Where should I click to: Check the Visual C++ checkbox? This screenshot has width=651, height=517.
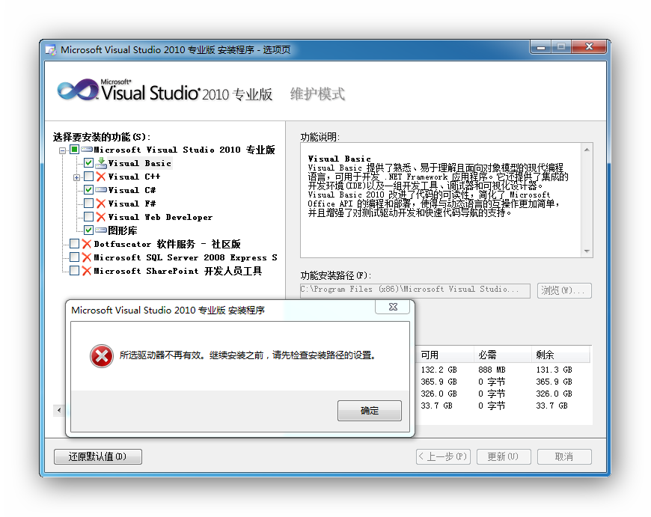point(88,177)
